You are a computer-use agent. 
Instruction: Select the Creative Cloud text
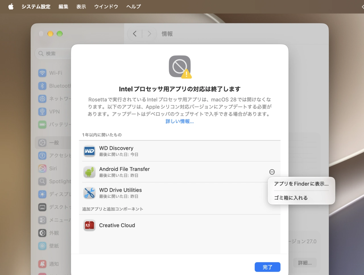[x=117, y=225]
